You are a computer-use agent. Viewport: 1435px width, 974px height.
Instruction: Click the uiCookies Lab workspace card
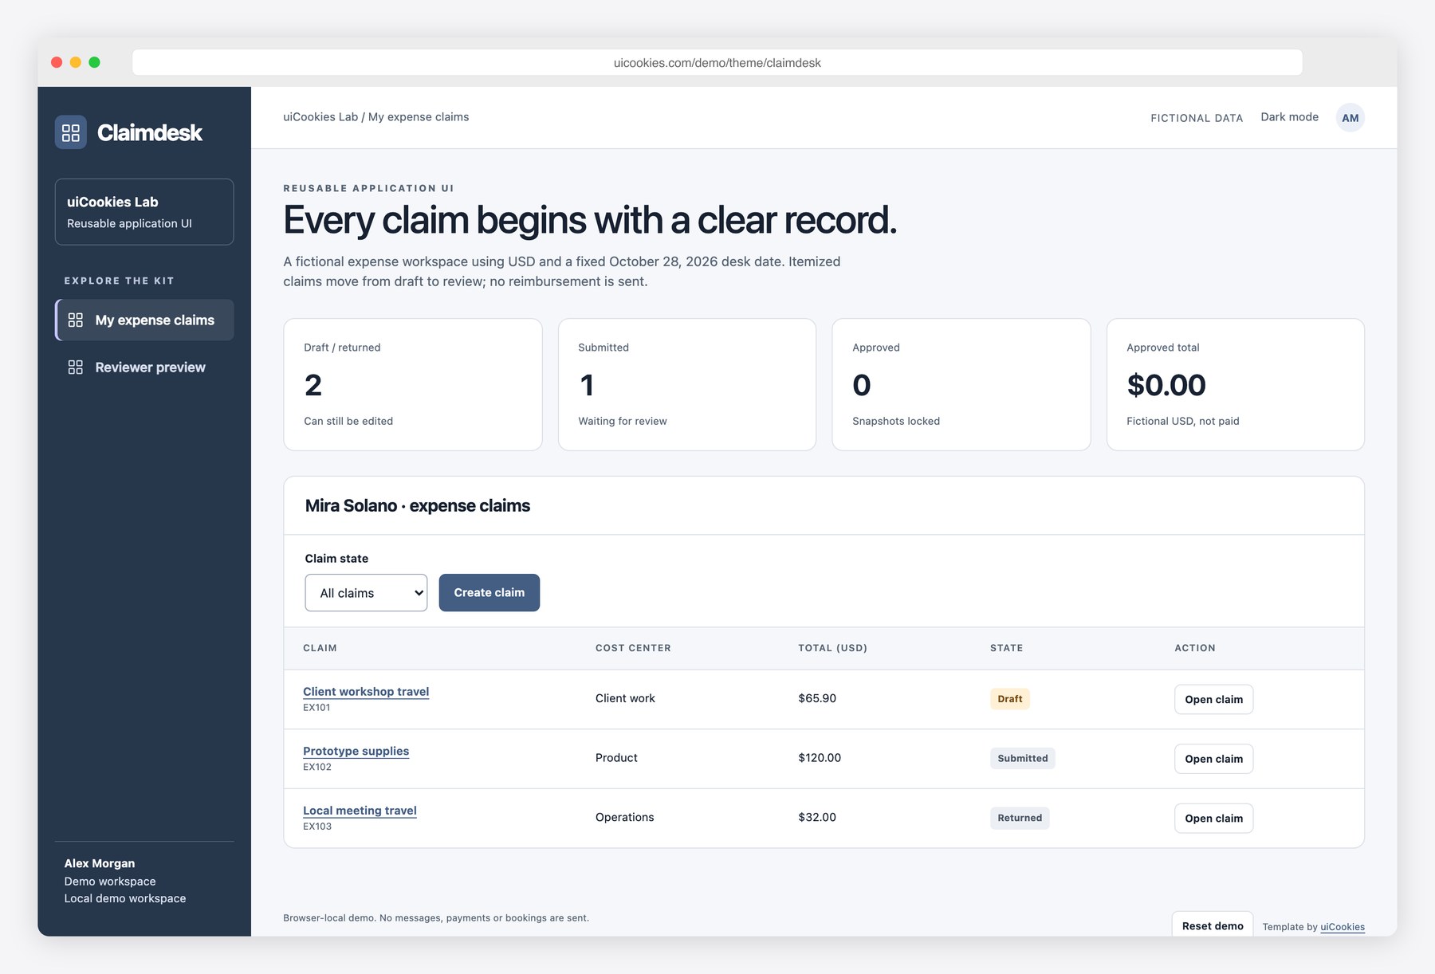(144, 212)
